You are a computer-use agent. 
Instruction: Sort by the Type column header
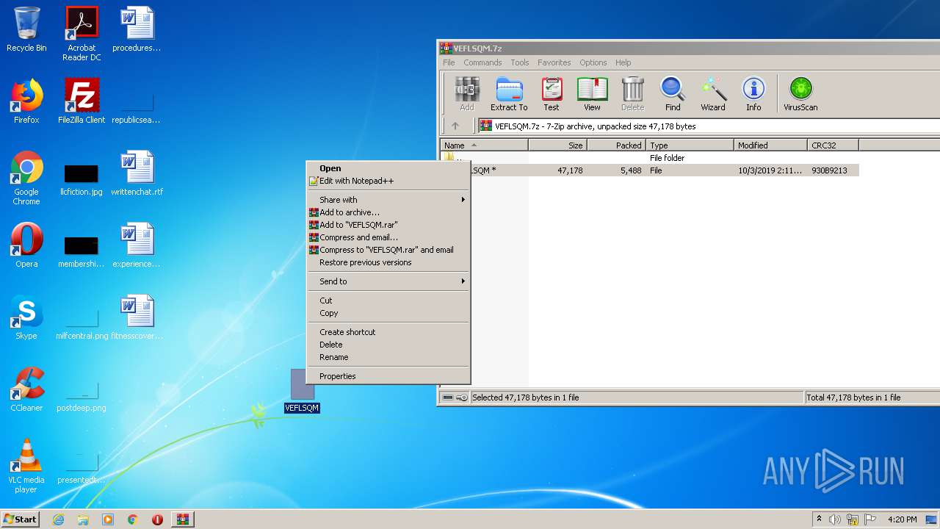[690, 145]
